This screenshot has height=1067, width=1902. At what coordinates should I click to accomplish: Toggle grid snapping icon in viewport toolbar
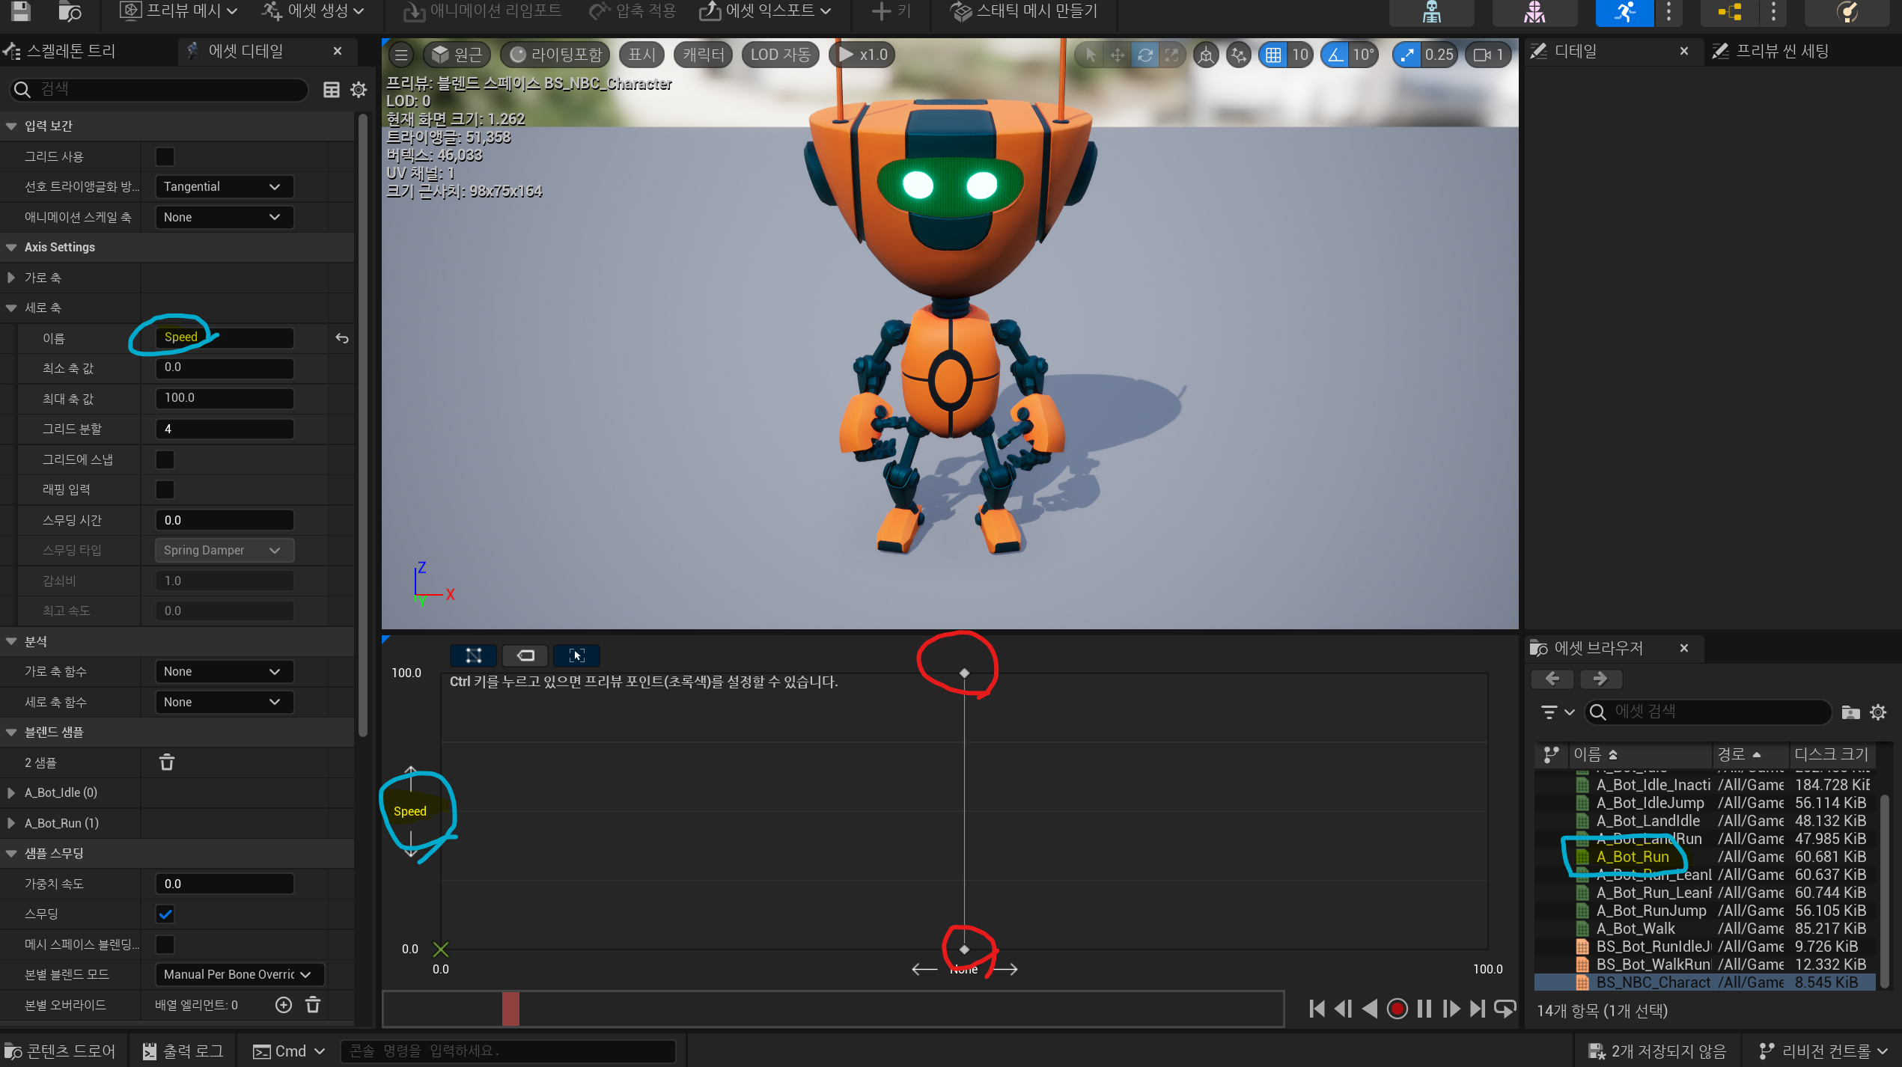tap(1273, 55)
